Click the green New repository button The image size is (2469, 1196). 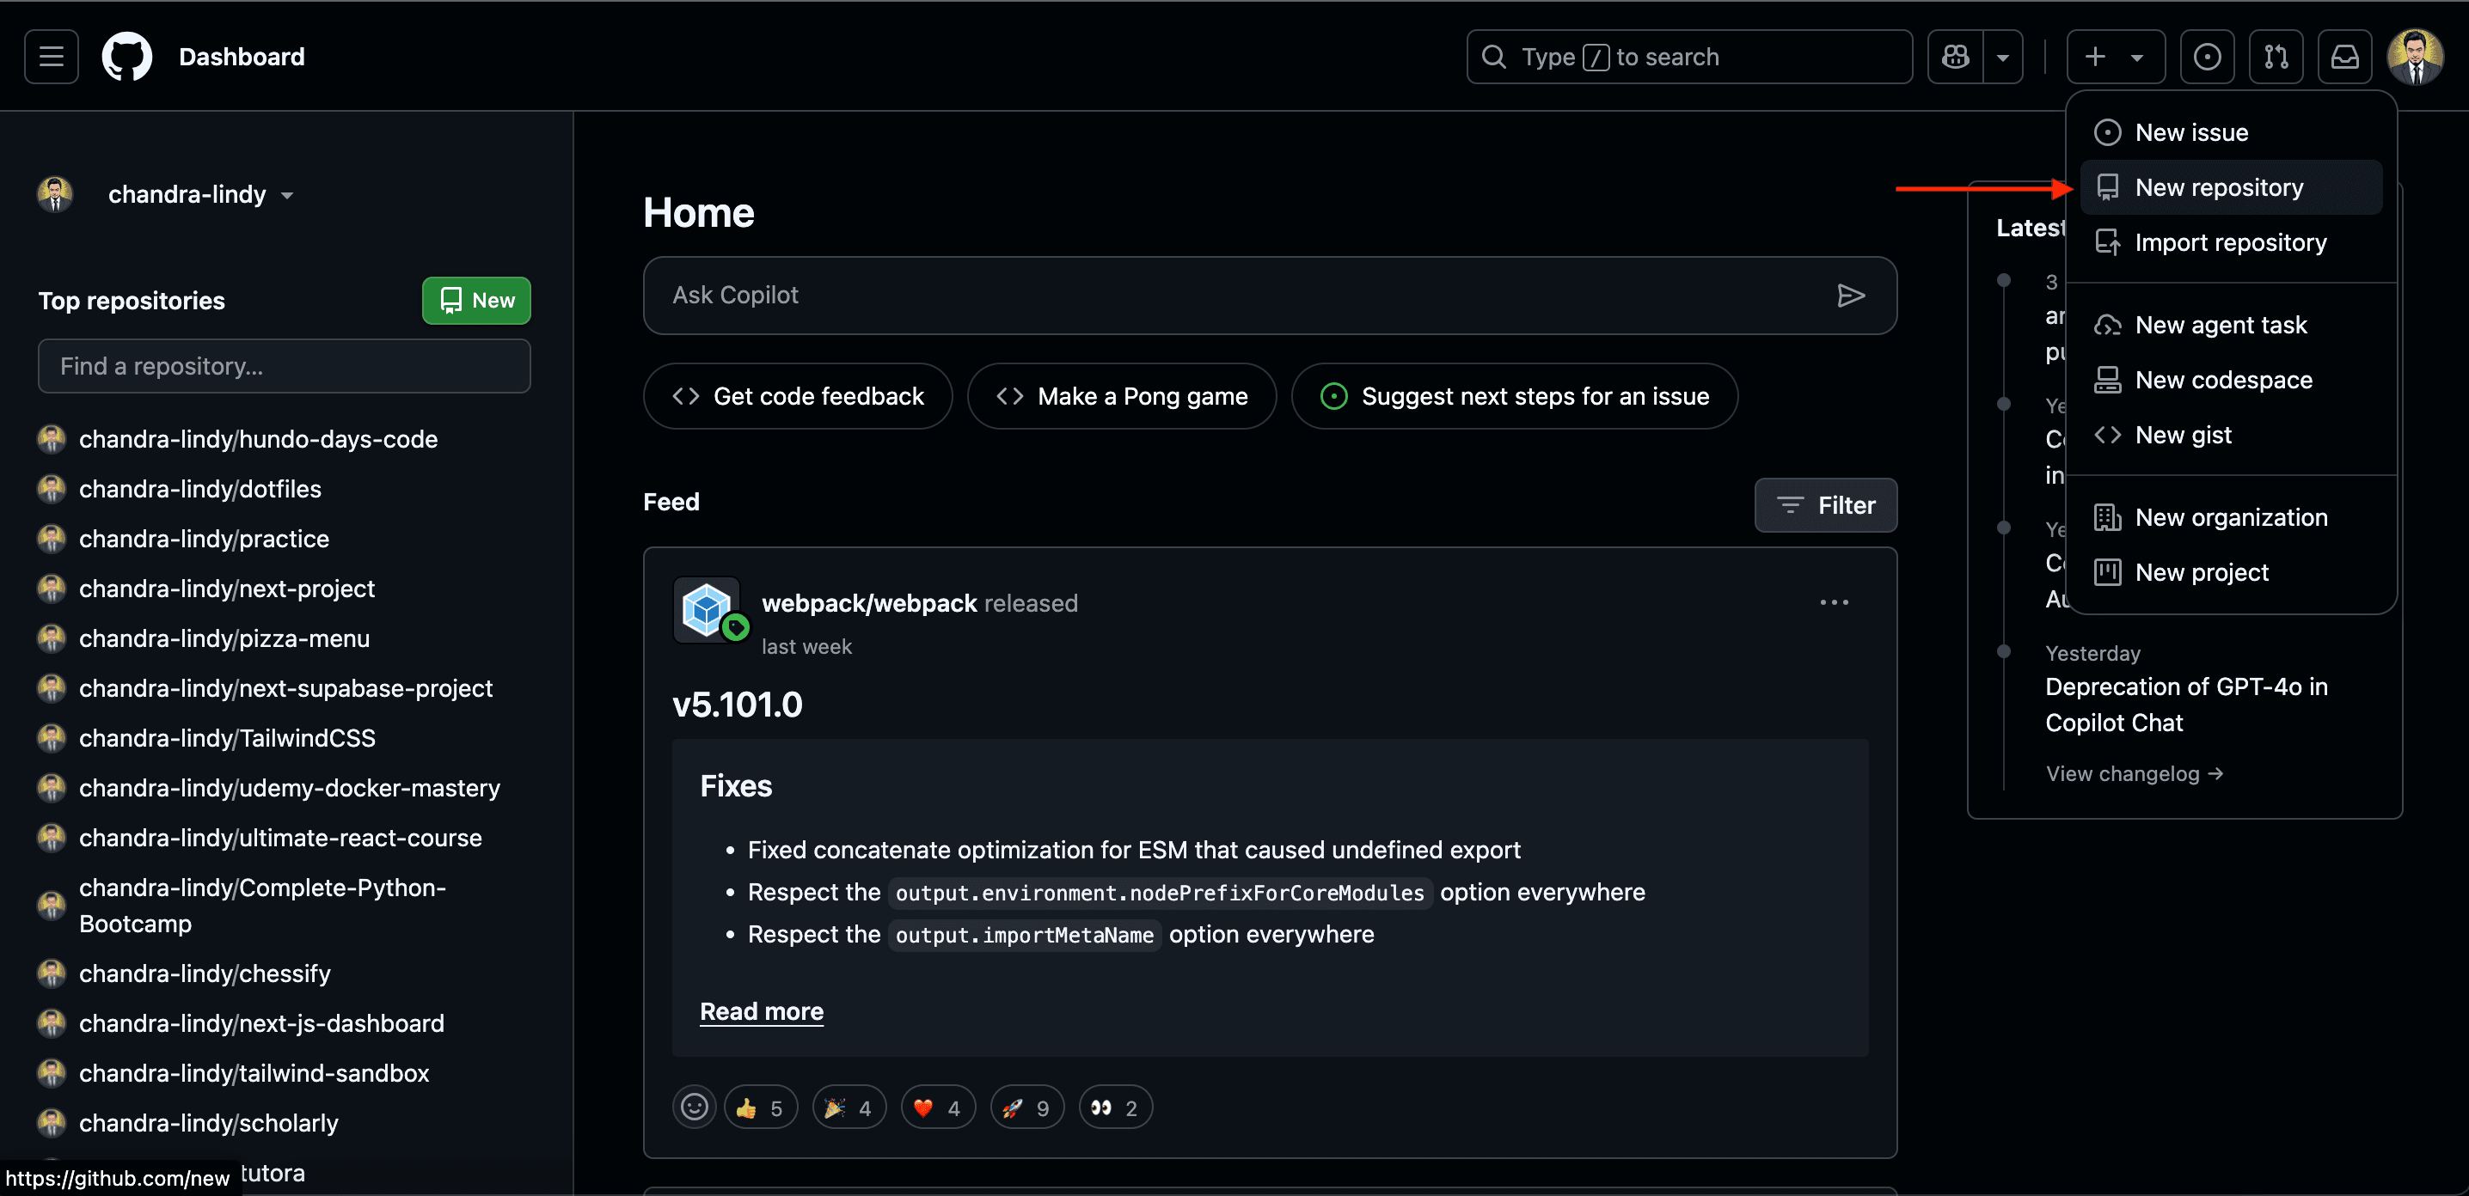[x=476, y=301]
